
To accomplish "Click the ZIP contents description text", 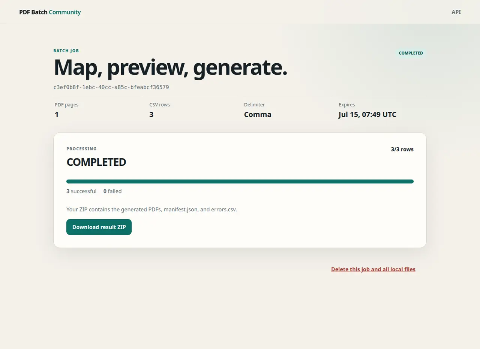I will coord(151,209).
